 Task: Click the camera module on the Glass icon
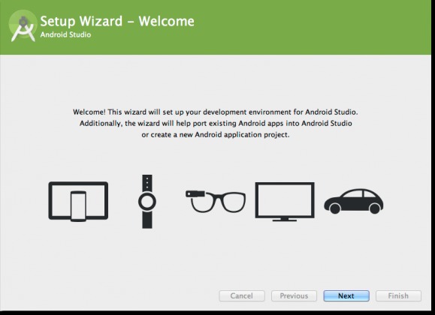[x=195, y=193]
